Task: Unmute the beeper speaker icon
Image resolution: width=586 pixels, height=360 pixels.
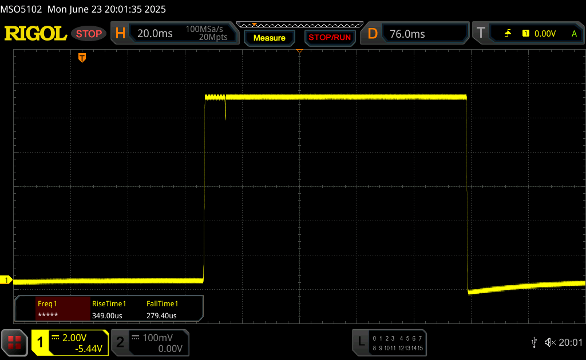Action: click(550, 342)
